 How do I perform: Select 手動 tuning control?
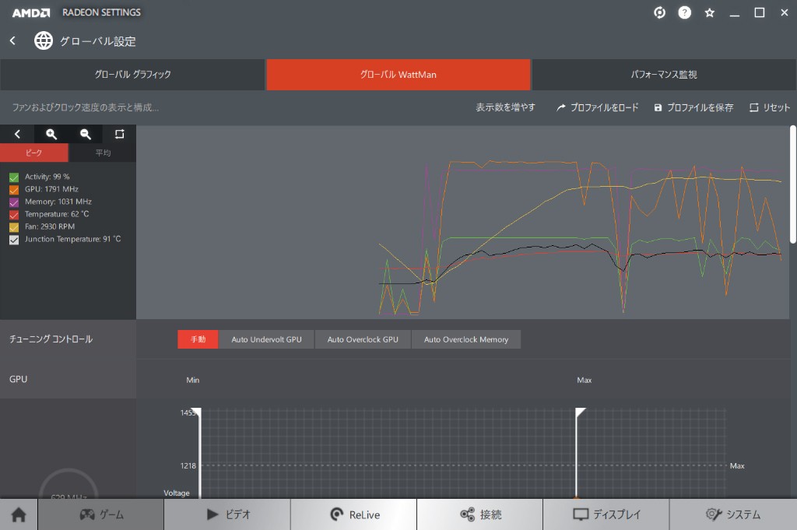pos(198,339)
